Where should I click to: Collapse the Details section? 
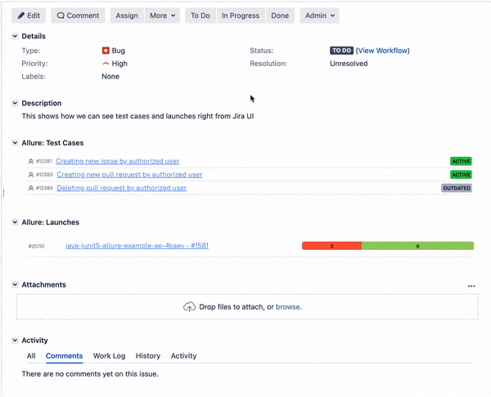coord(15,37)
